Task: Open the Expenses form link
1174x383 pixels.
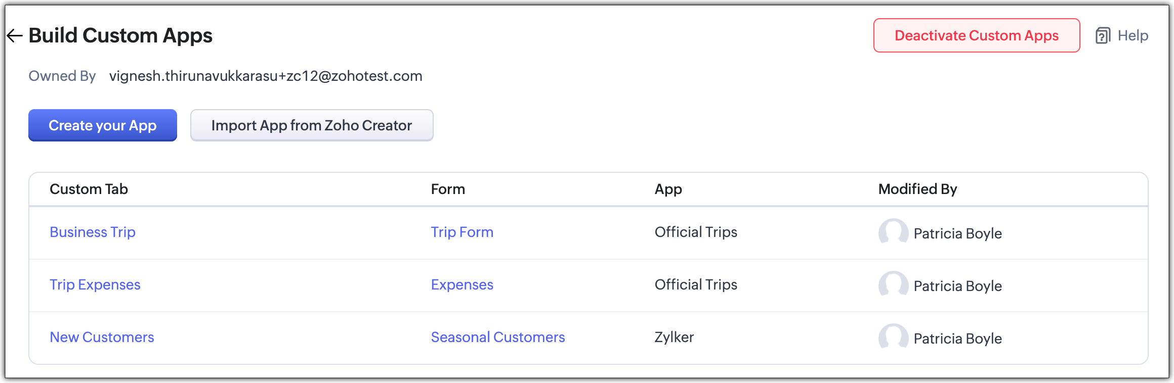Action: point(462,284)
